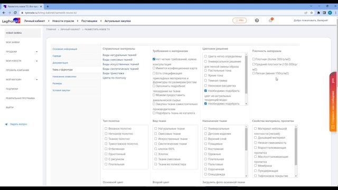Check Мембрана
Screen dimensions: 338x190
pos(256,165)
